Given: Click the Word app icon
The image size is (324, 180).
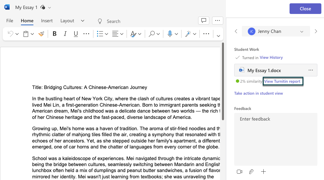Looking at the screenshot, I should coord(7,7).
